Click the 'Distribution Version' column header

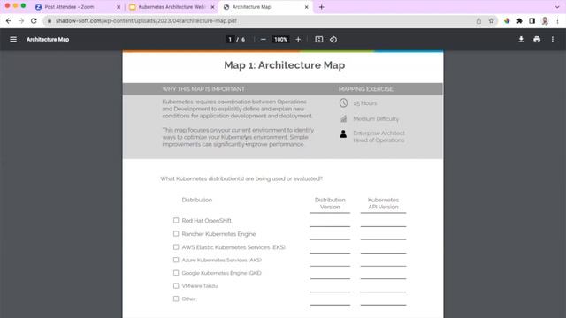click(x=330, y=203)
